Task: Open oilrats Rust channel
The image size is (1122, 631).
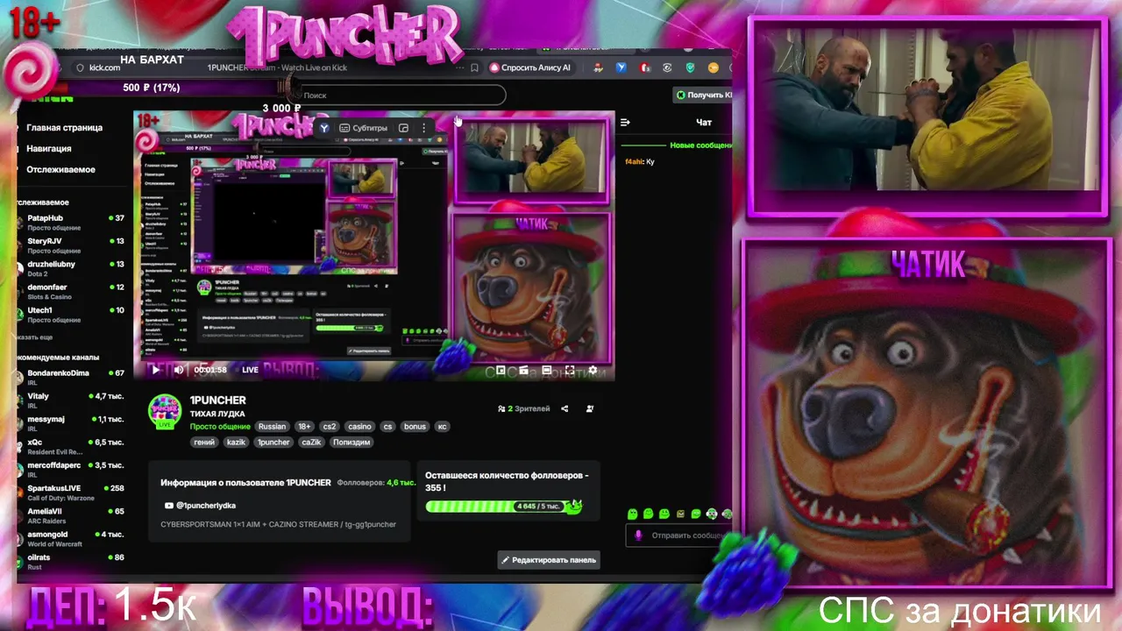Action: click(x=72, y=562)
